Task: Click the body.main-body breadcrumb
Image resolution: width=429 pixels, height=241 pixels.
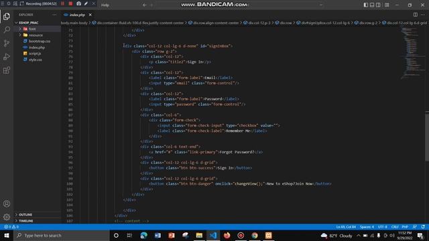Action: [74, 23]
